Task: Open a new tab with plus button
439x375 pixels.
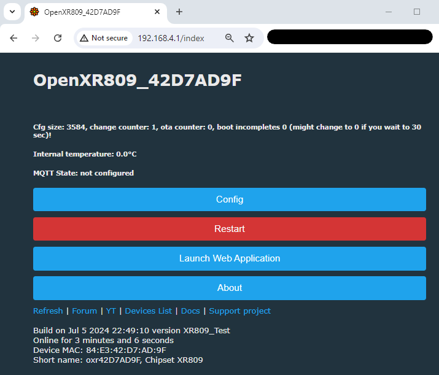Action: click(x=179, y=12)
